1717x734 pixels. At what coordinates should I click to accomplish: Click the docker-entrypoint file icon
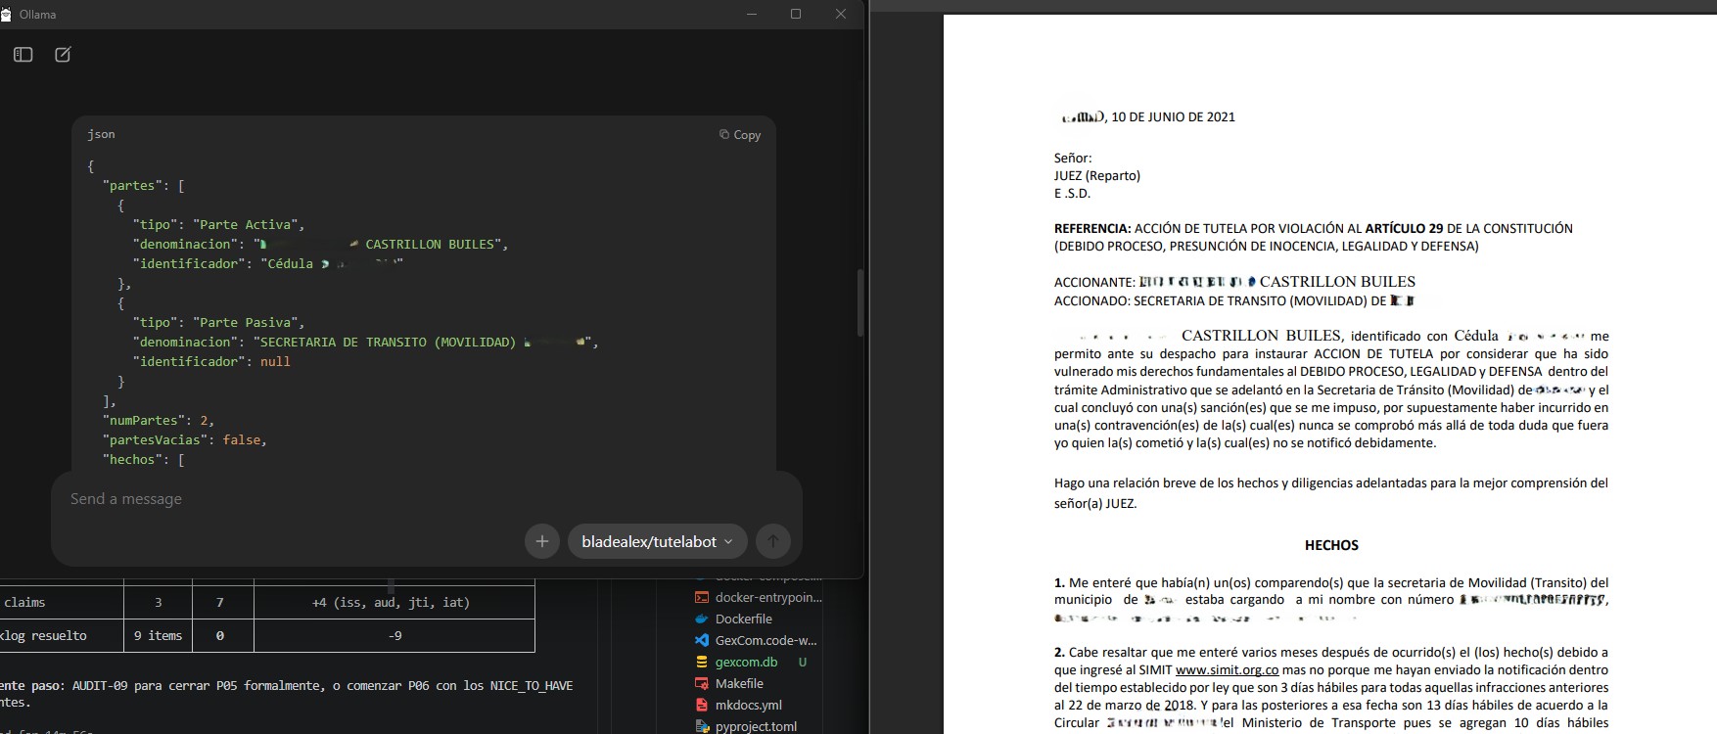point(701,597)
